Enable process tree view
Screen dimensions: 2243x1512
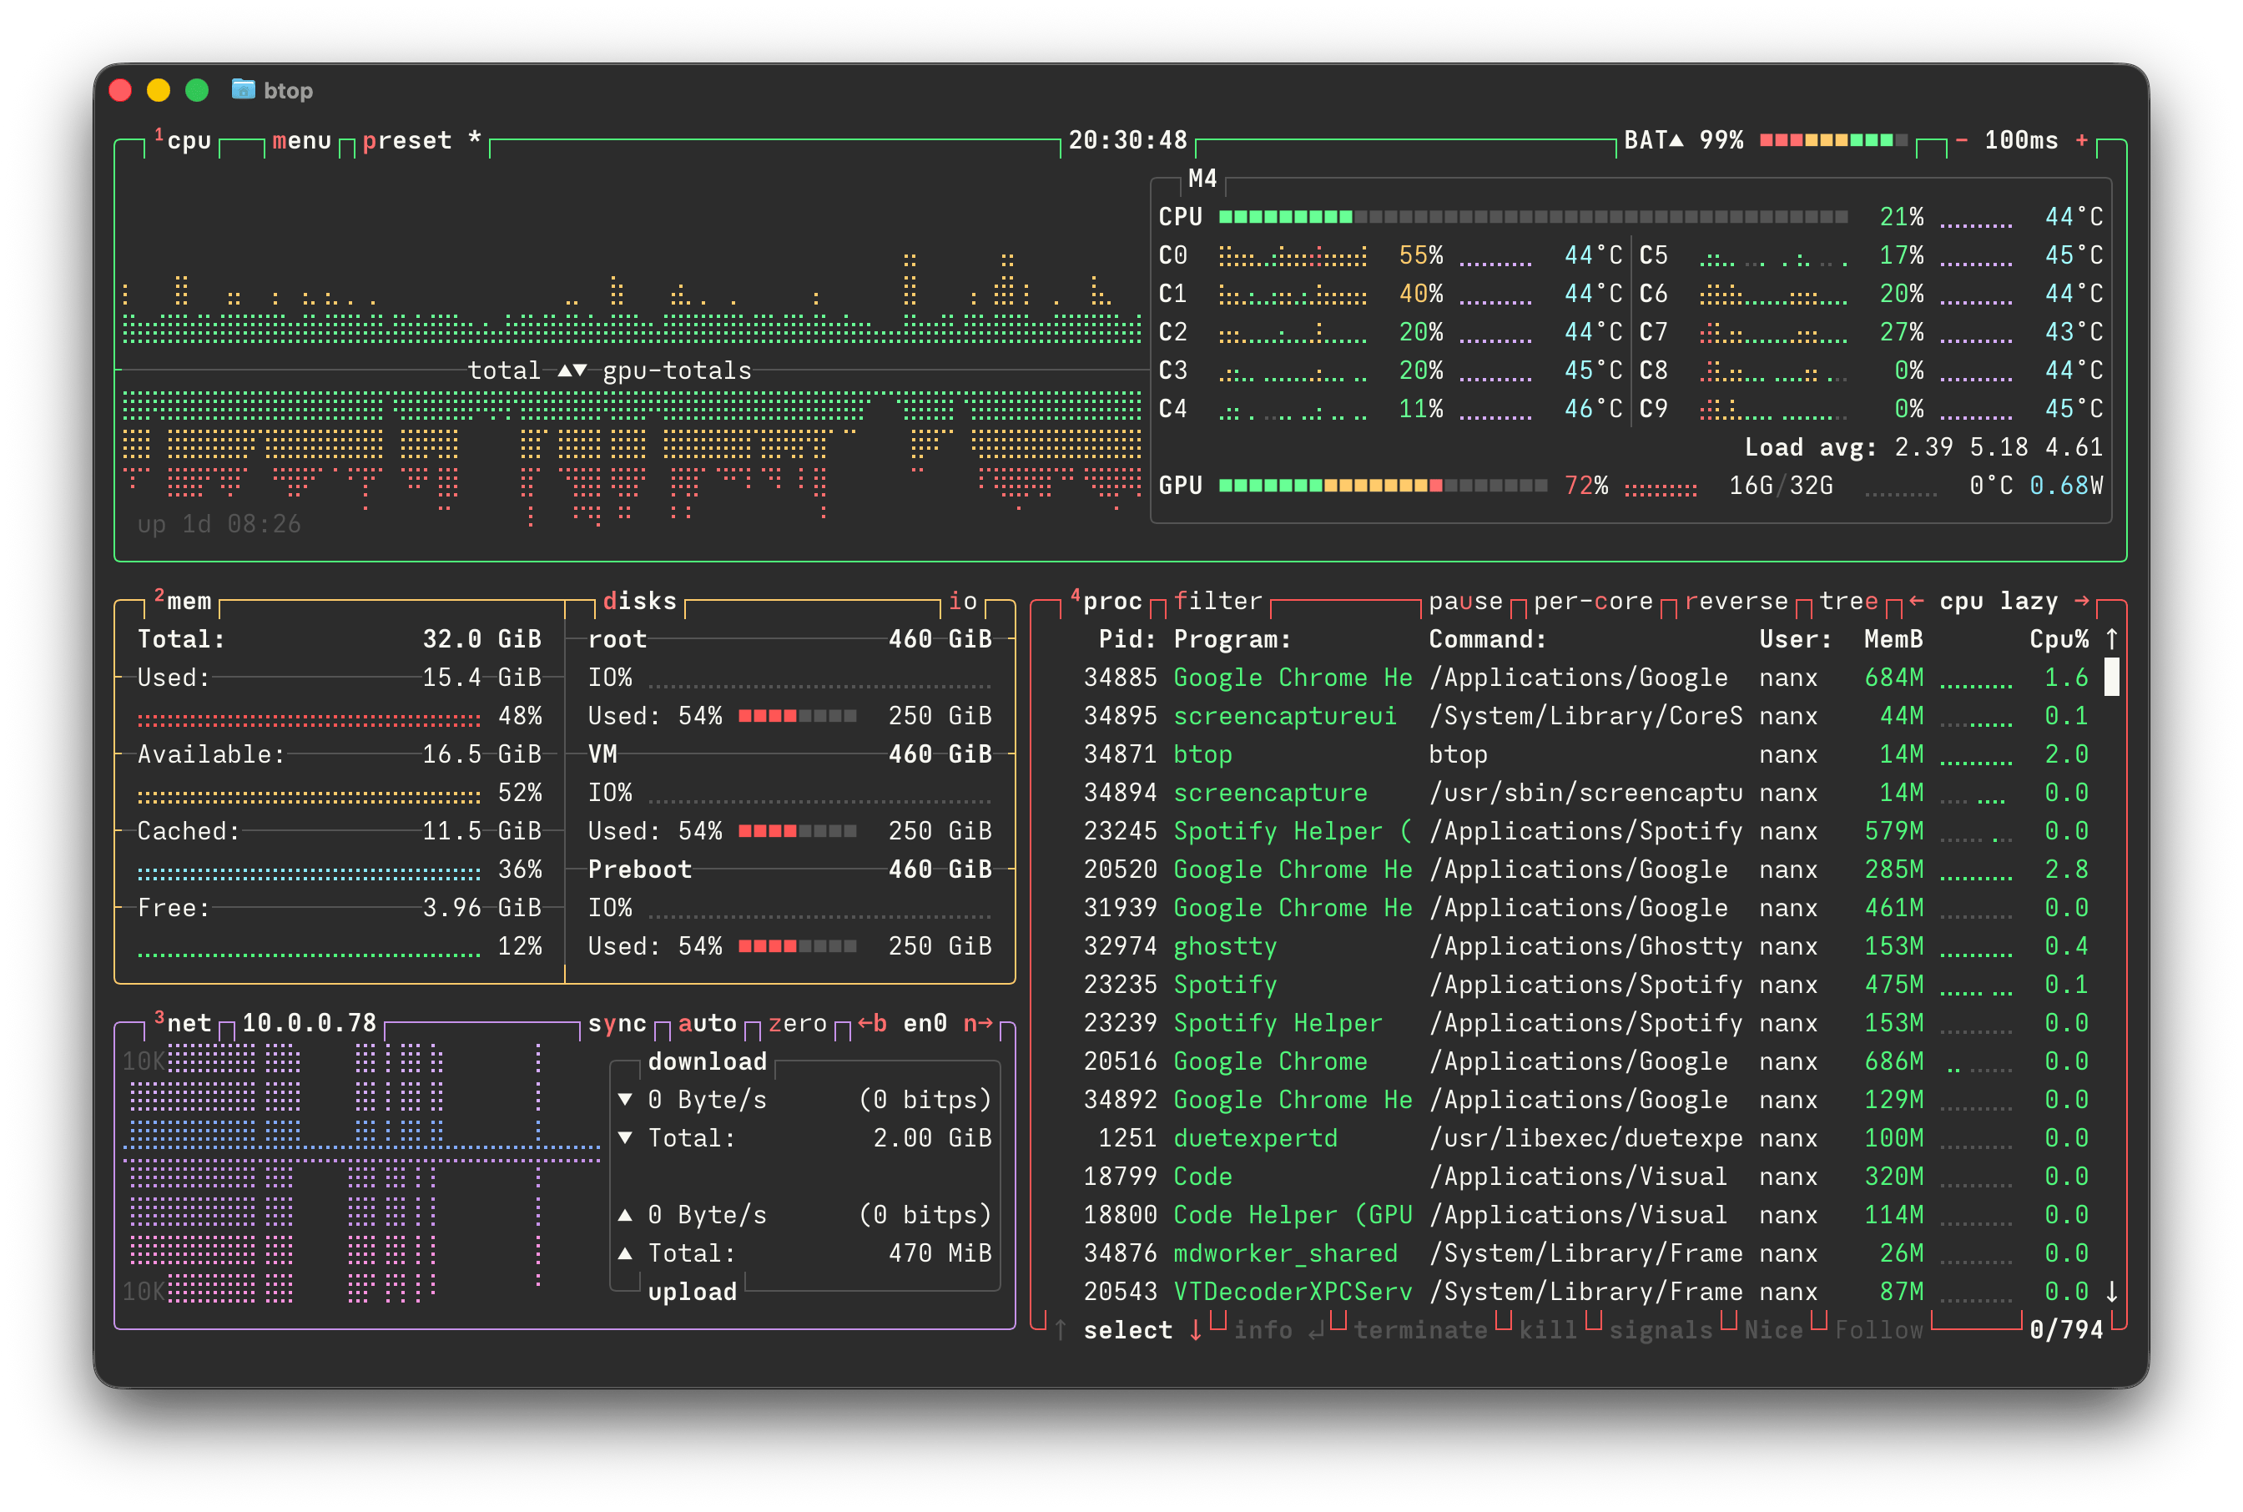pos(1848,601)
